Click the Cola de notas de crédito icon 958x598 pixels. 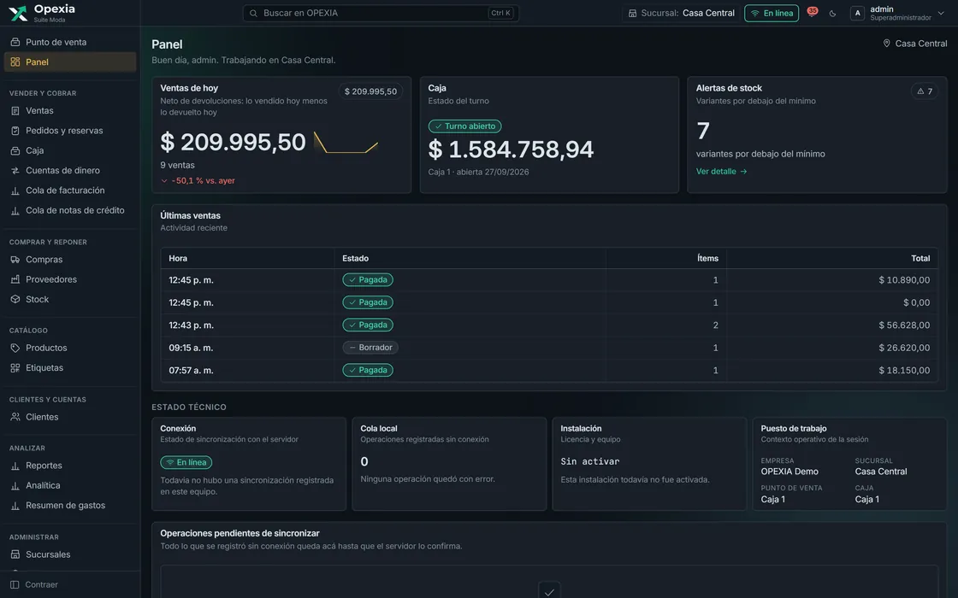coord(15,210)
